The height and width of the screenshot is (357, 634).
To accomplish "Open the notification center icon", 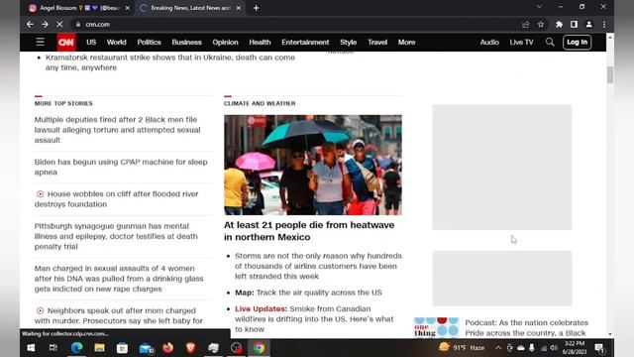I will click(x=599, y=348).
